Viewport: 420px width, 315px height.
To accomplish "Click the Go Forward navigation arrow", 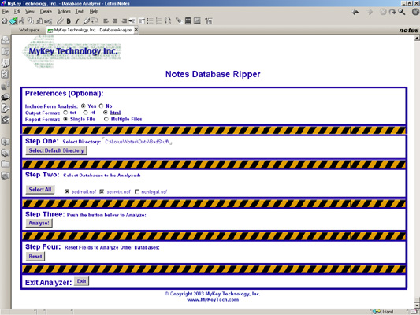I will (370, 12).
